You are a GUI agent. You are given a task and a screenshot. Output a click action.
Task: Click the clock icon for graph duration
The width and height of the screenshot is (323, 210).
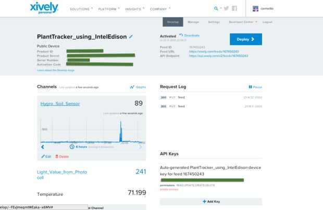pyautogui.click(x=72, y=147)
